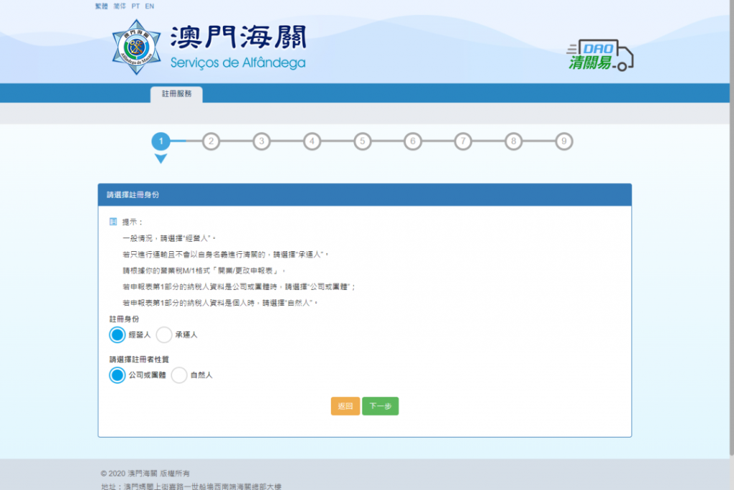Choose the 公司或團體 radio option

pyautogui.click(x=117, y=375)
